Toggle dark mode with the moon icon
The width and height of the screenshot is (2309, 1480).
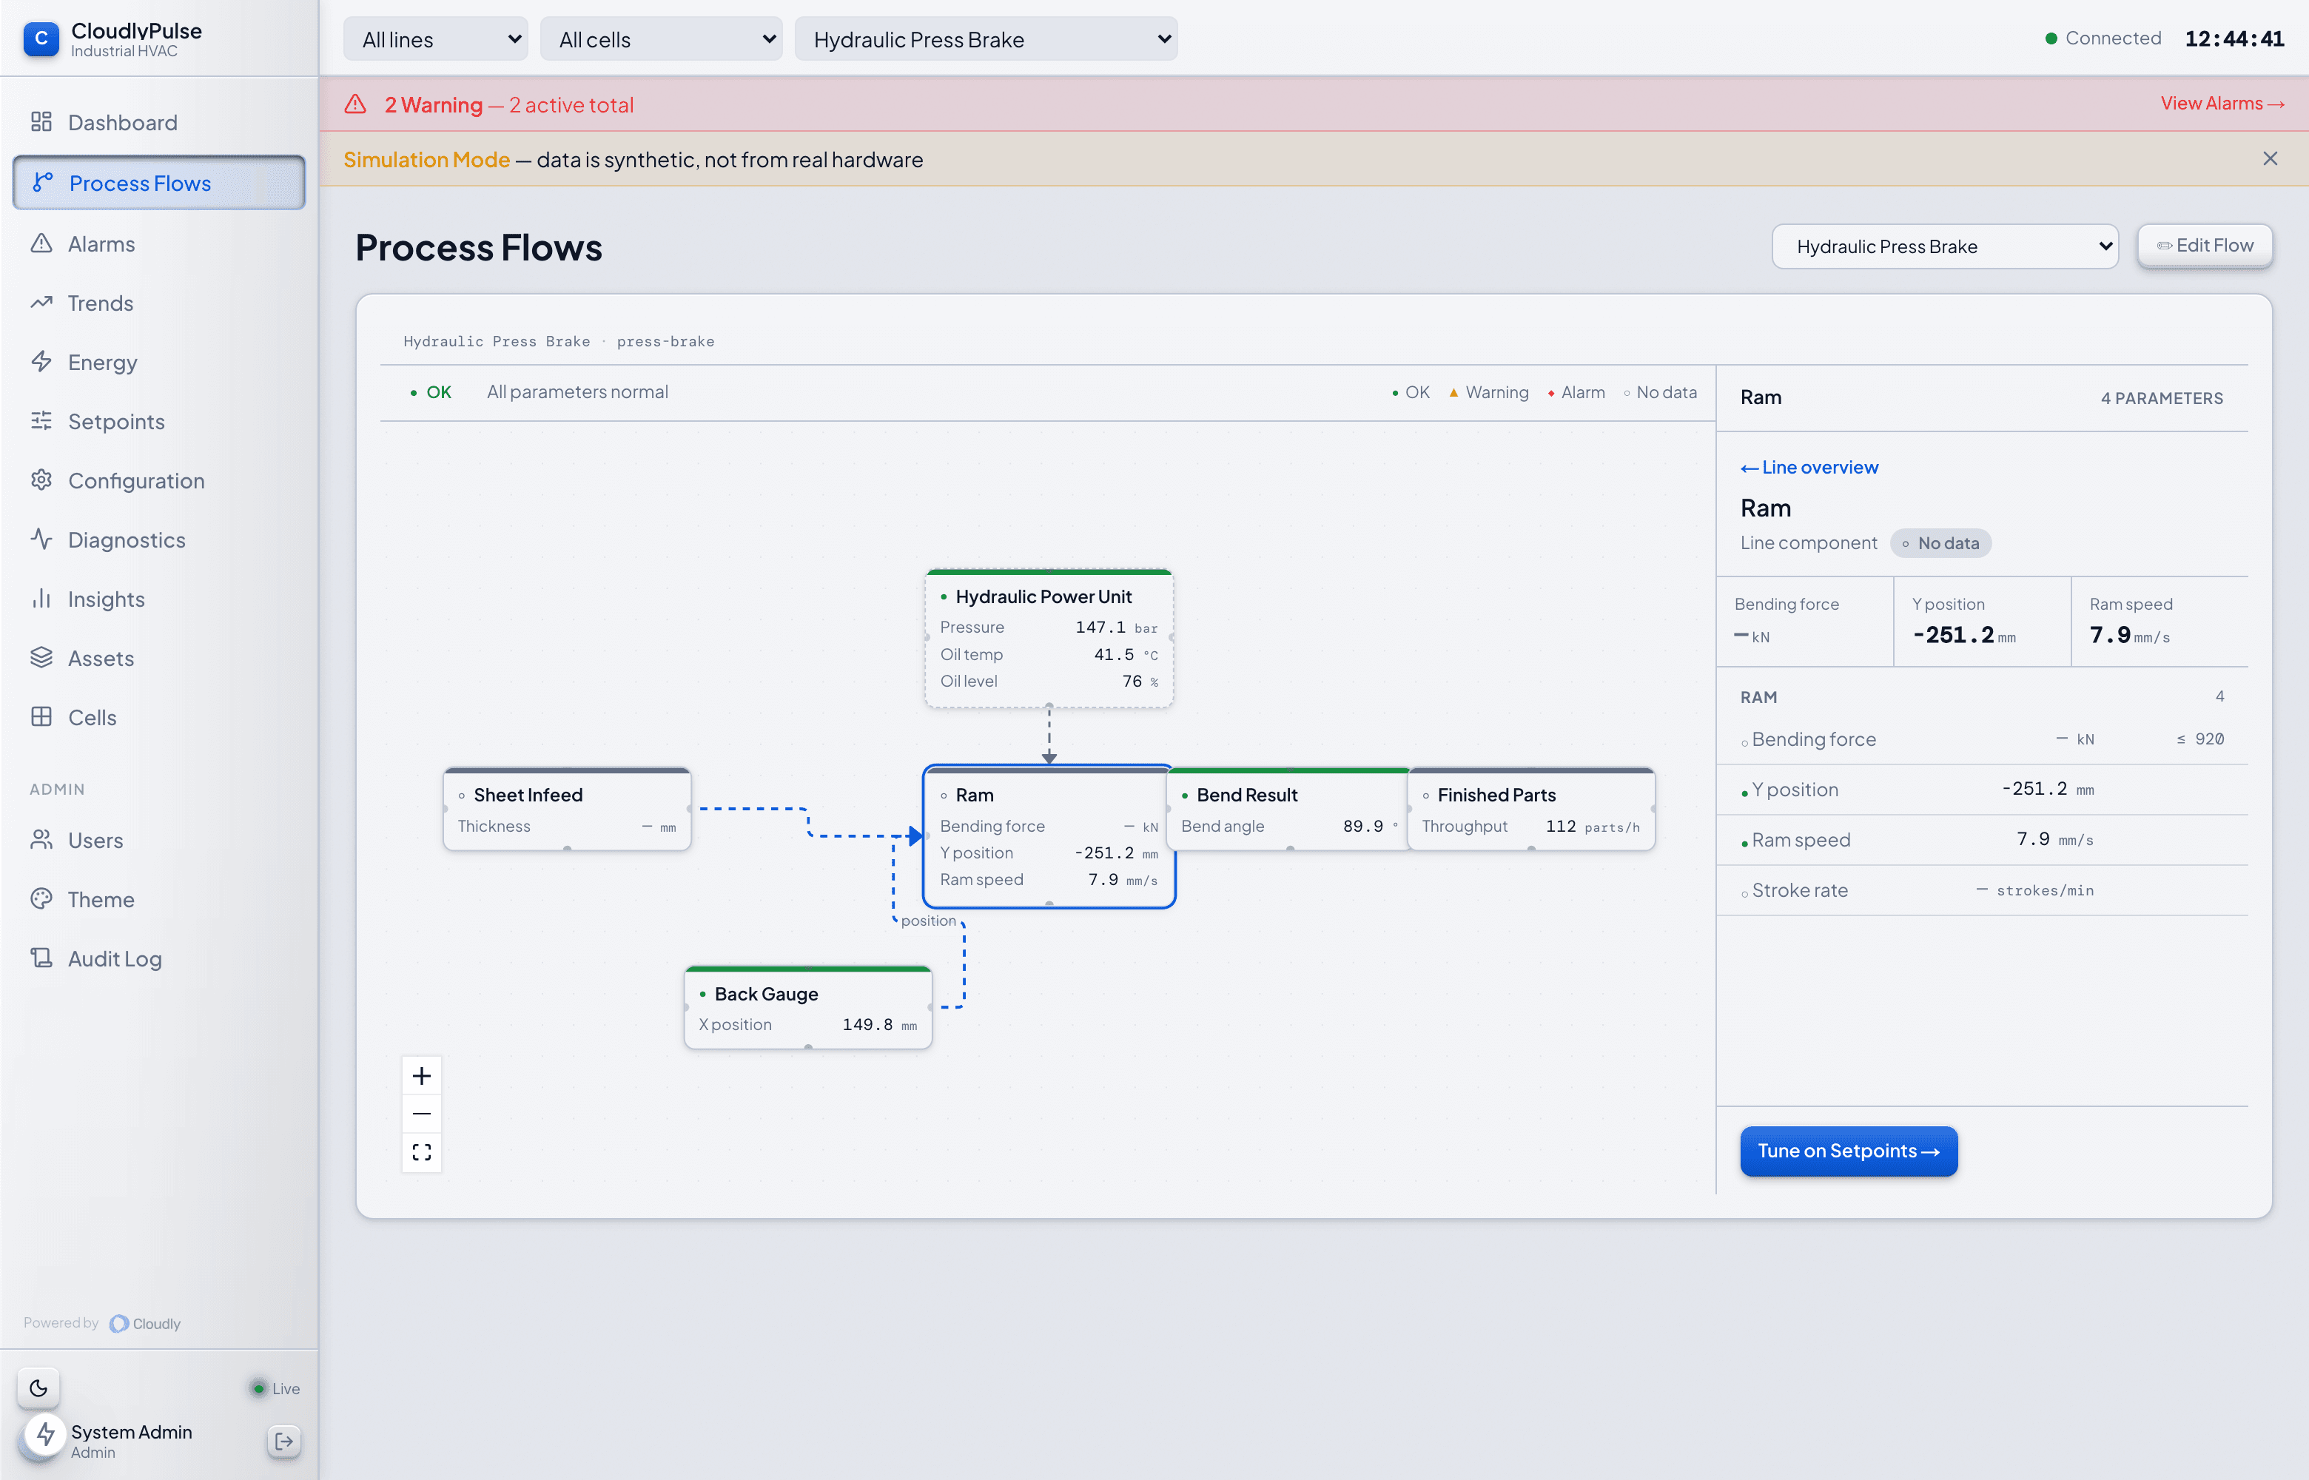38,1387
